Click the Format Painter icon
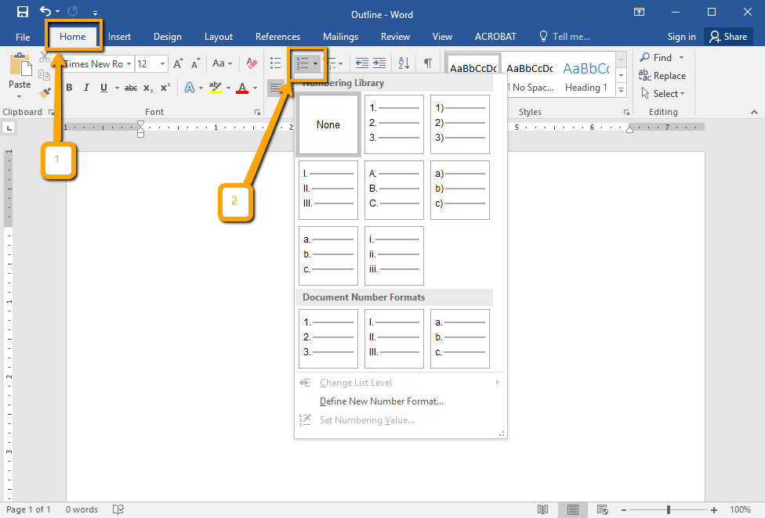 (45, 92)
